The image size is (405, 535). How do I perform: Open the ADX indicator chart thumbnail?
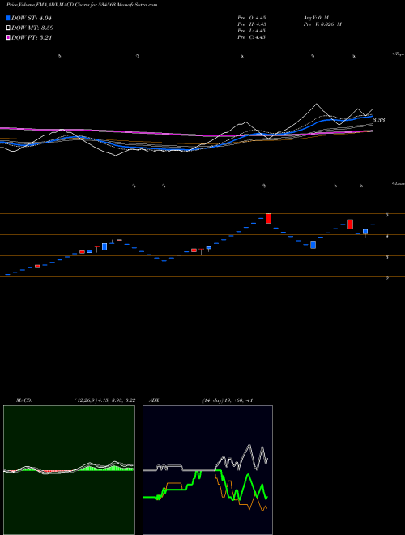pyautogui.click(x=207, y=470)
